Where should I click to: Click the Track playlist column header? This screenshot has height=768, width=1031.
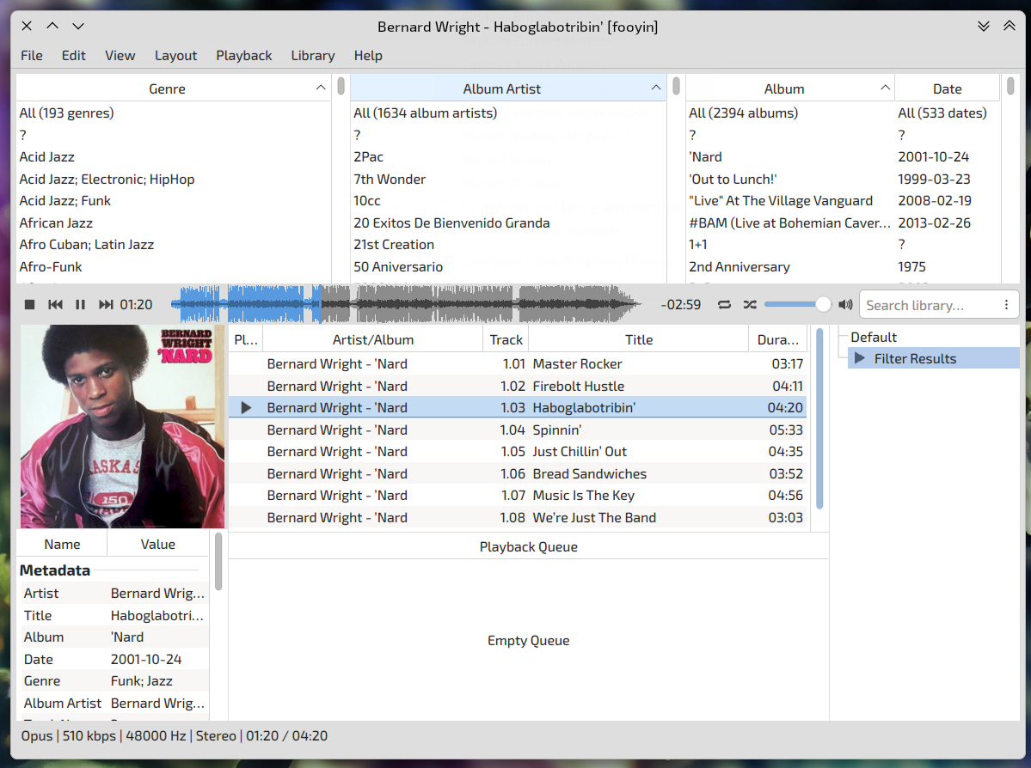(506, 339)
